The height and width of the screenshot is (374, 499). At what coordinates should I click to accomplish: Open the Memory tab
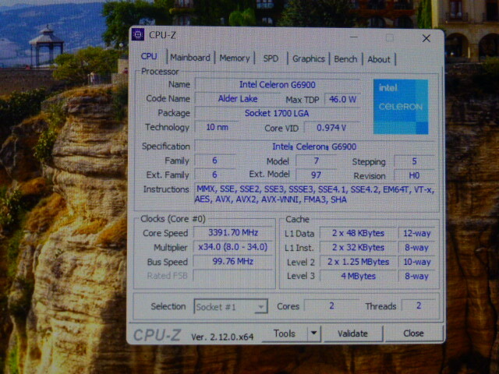point(235,58)
